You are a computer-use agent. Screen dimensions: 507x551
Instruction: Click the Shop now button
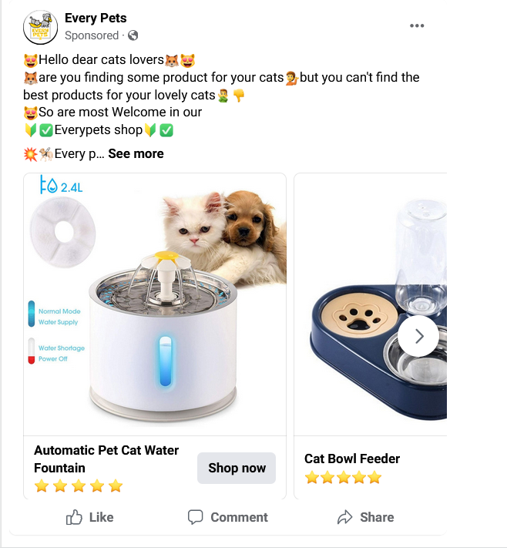[237, 468]
